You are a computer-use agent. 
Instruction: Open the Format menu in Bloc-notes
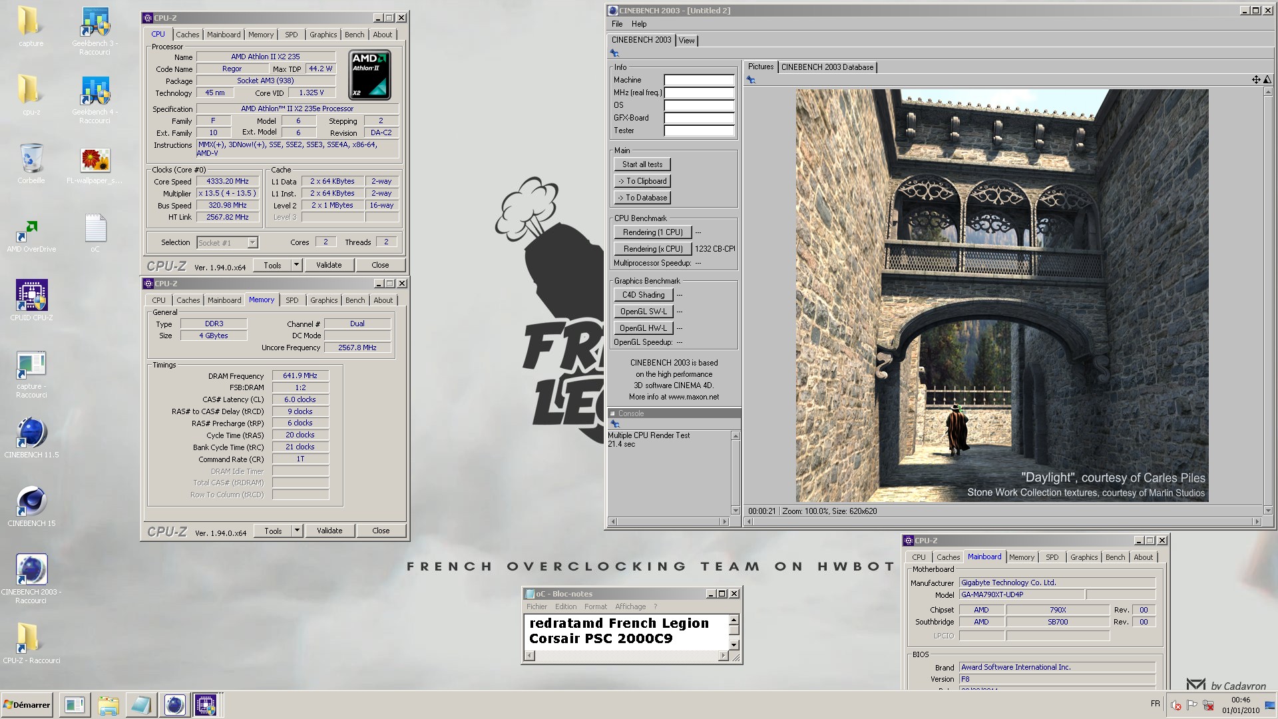coord(595,606)
